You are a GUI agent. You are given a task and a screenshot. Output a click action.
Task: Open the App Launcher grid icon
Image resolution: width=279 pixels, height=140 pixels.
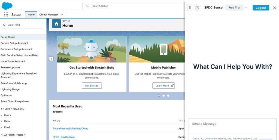point(6,14)
